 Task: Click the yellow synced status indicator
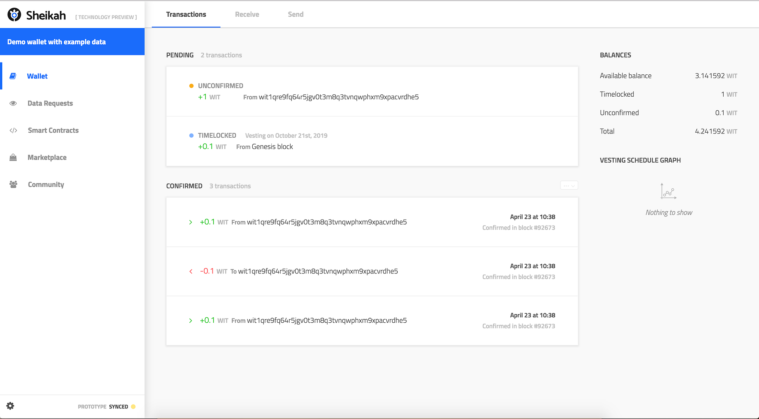tap(133, 406)
